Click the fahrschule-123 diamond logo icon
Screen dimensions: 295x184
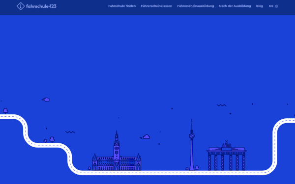tap(21, 6)
